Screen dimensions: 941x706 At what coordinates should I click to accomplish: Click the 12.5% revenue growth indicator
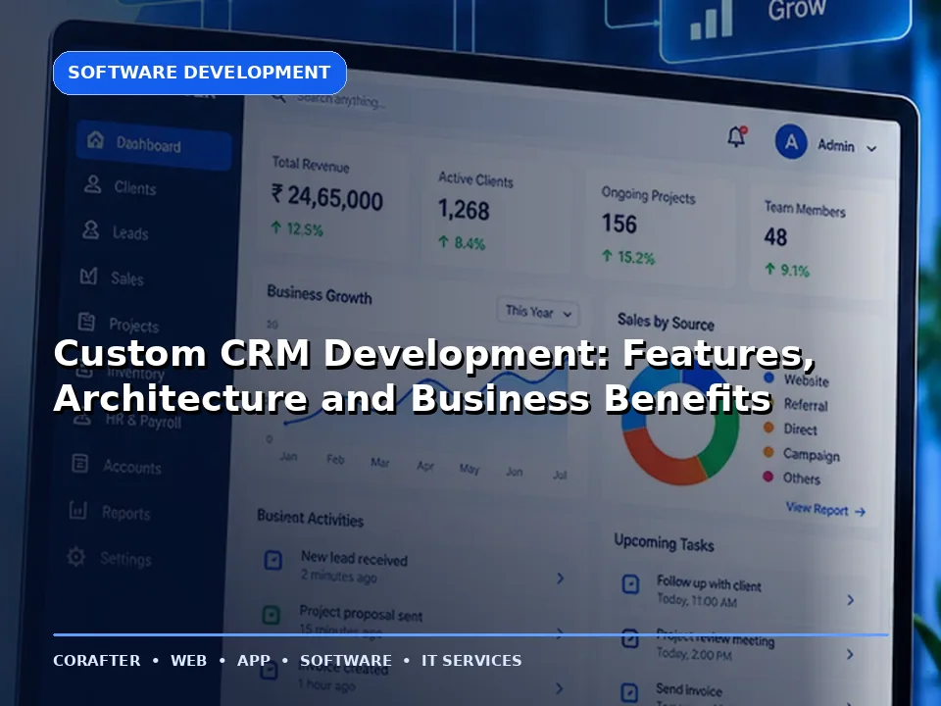point(297,228)
